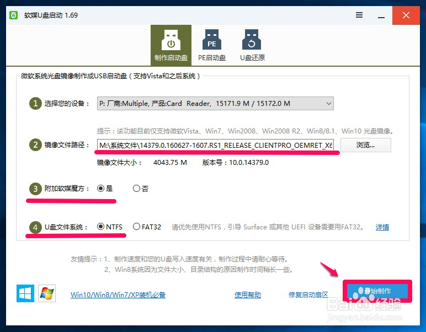Image resolution: width=426 pixels, height=332 pixels.
Task: Select 是 for 附加软媒魔方
Action: click(105, 189)
